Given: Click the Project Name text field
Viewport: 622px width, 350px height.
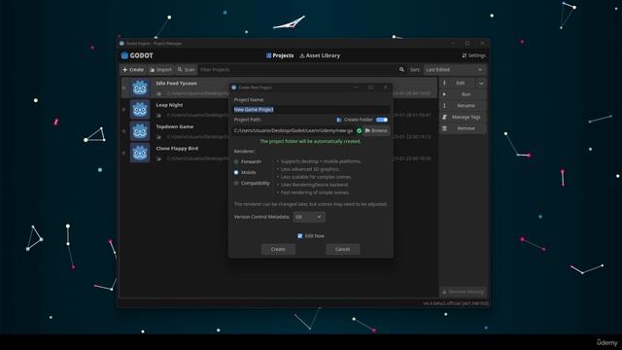Looking at the screenshot, I should (x=311, y=110).
